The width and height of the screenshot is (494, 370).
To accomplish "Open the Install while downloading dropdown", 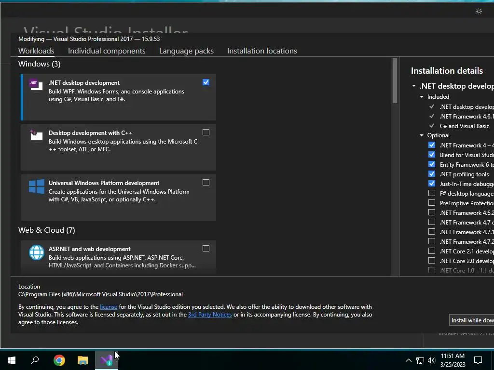I will click(472, 320).
